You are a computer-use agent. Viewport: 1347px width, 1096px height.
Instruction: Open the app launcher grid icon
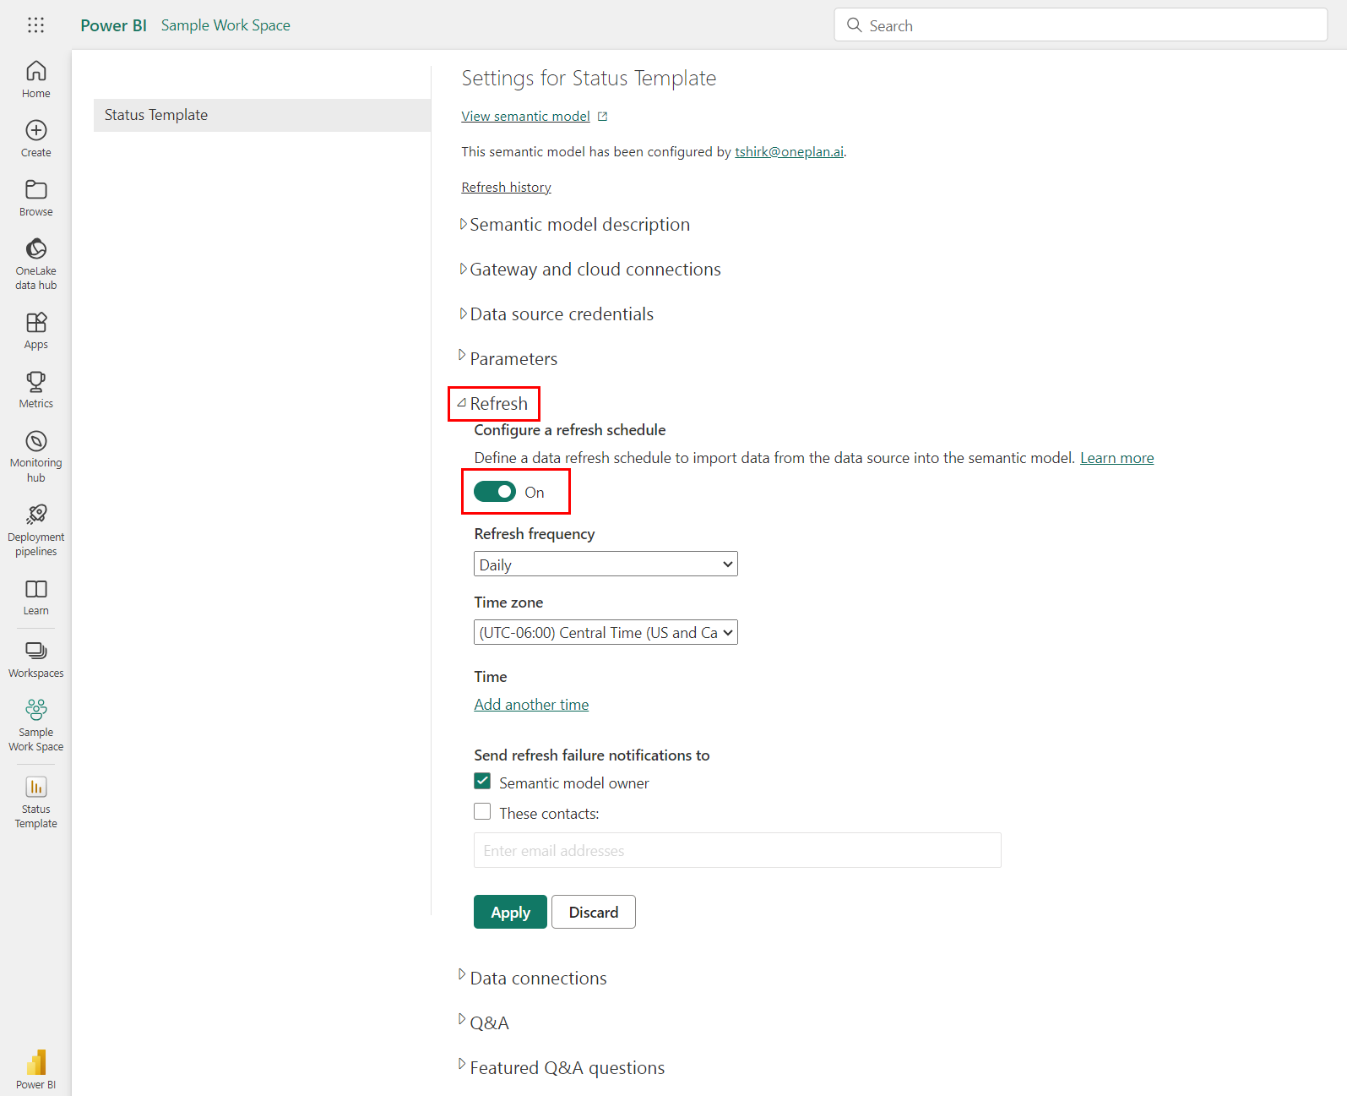(x=35, y=25)
